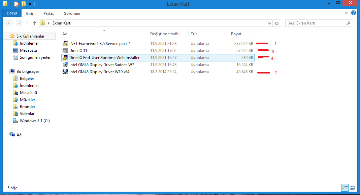Viewport: 360px width, 195px height.
Task: Minimize the Ekran Kartı window
Action: point(329,3)
